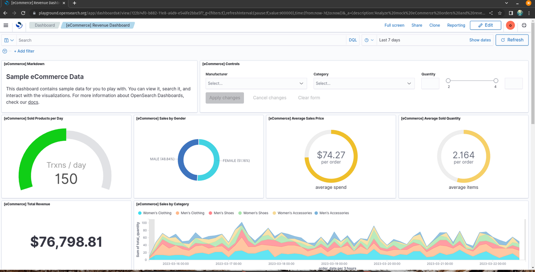
Task: Open the help icon in header
Action: pyautogui.click(x=525, y=25)
